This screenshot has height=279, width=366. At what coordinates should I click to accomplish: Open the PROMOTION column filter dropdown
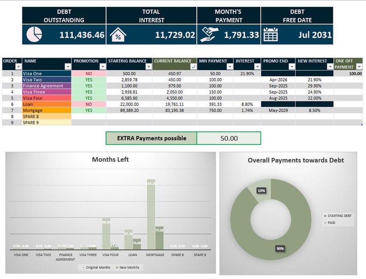click(x=102, y=67)
